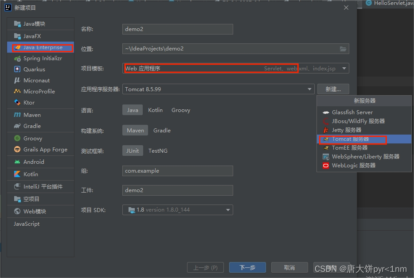This screenshot has height=278, width=414.
Task: Click the WebSphere/Liberty server icon
Action: 326,157
